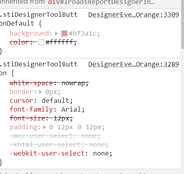Click the '-khtml-user-select' struck property name
Screen dimensions: 184x174
pos(45,145)
